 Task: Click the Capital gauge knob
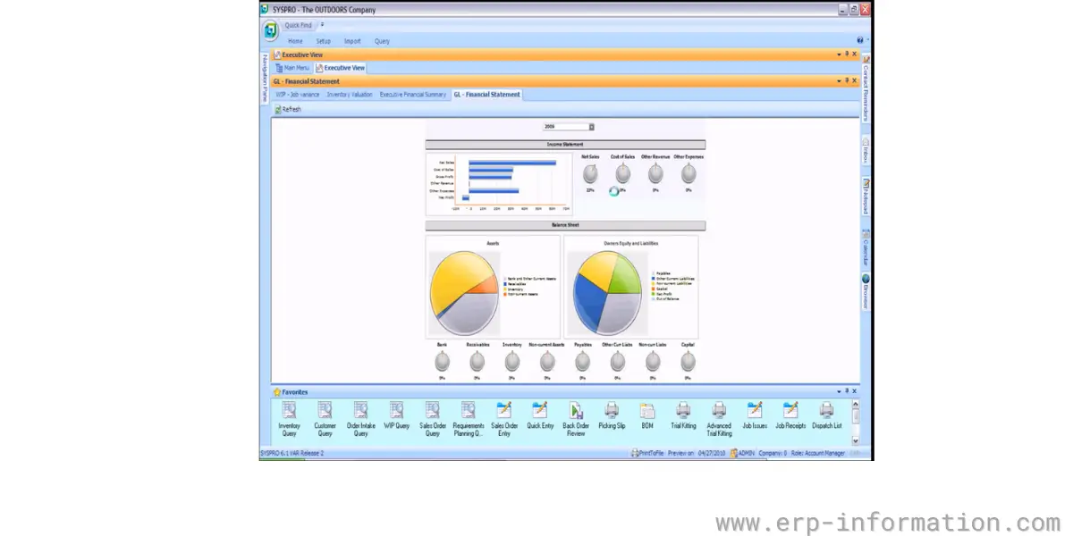click(x=688, y=362)
